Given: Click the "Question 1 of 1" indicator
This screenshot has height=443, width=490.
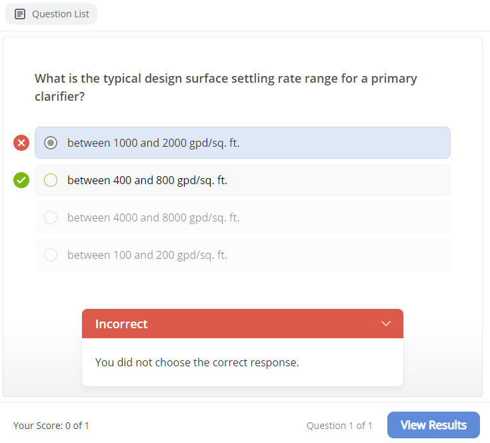Looking at the screenshot, I should point(339,426).
